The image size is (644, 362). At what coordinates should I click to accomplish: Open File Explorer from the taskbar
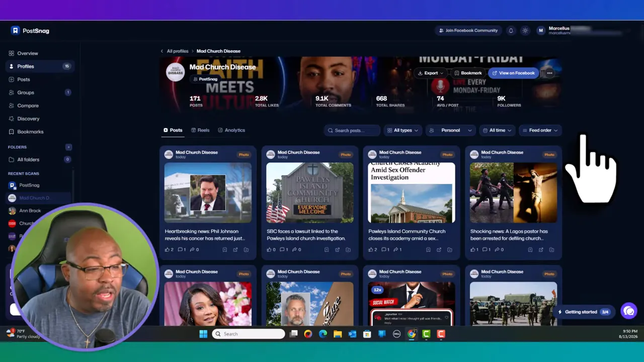point(338,334)
